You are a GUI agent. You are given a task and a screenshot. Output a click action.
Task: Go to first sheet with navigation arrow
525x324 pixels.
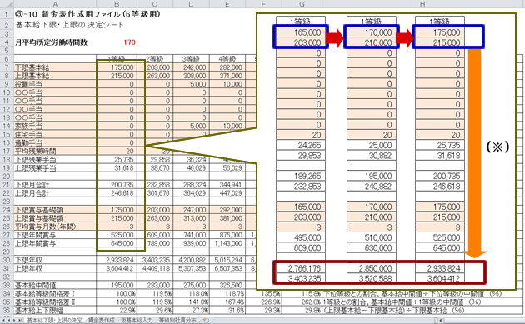3,321
